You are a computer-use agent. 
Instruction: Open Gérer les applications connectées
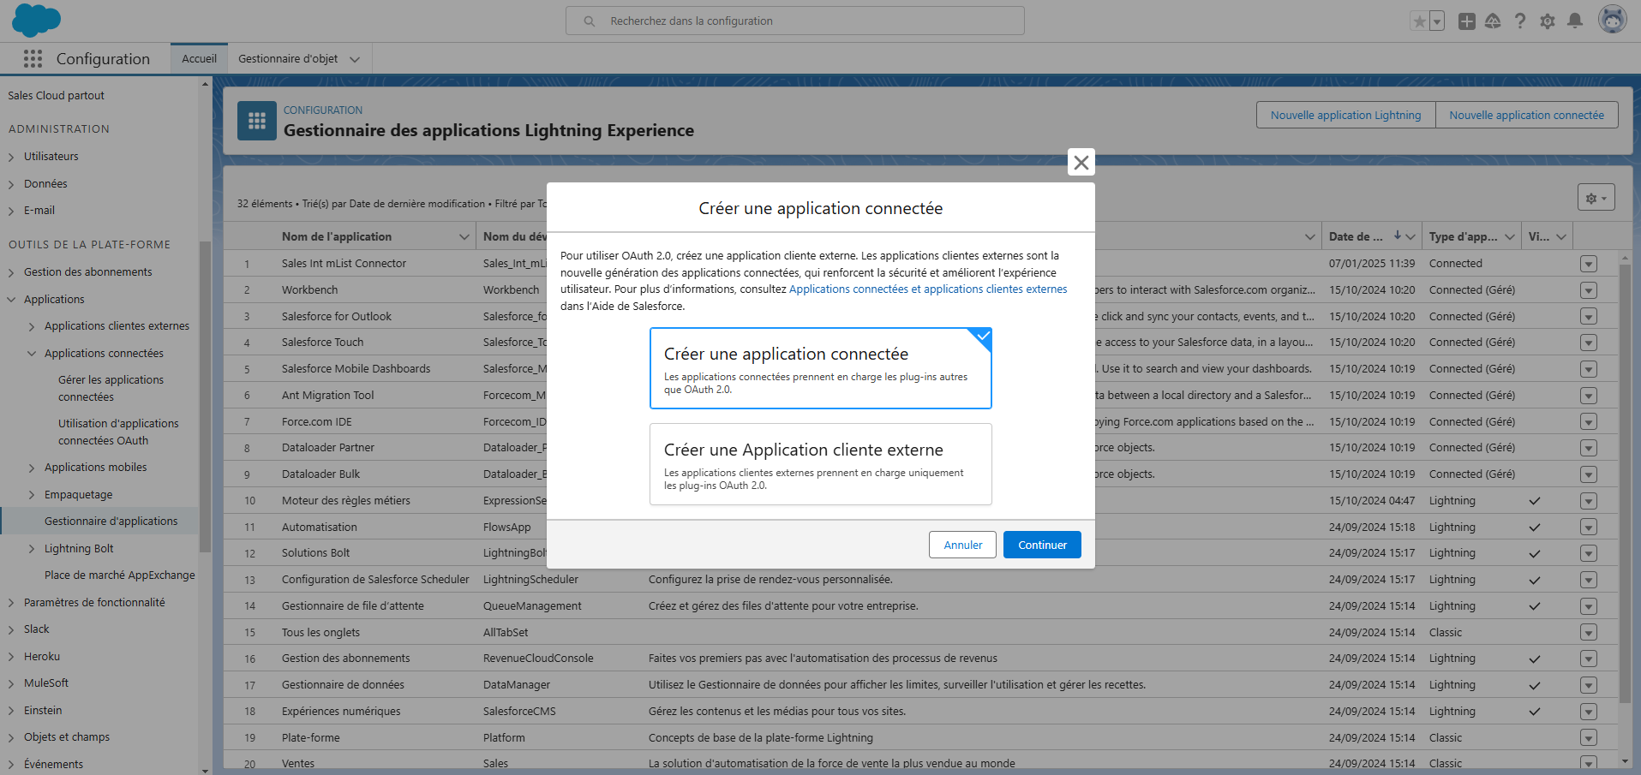(111, 388)
